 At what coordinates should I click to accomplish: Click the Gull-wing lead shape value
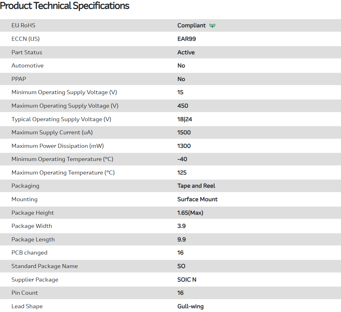point(190,306)
